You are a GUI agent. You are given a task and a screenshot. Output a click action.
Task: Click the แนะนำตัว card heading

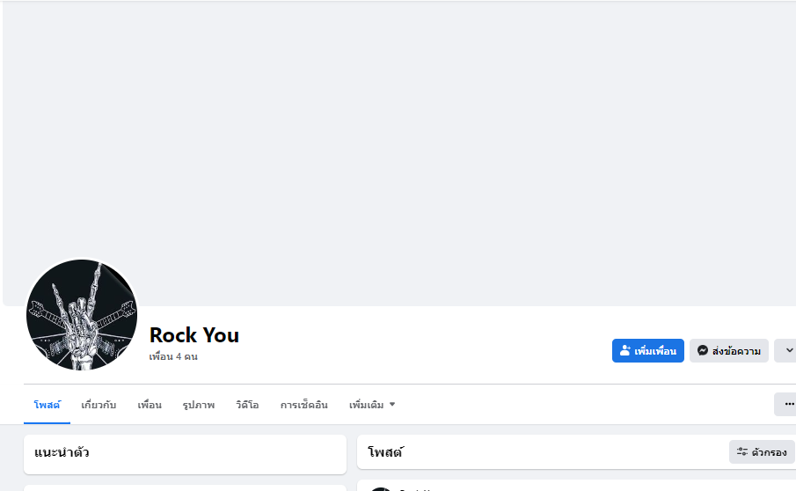tap(62, 452)
